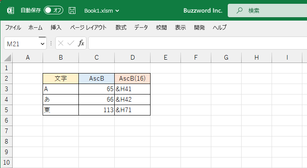307x168 pixels.
Task: Switch to the ホーム tab
Action: (35, 27)
